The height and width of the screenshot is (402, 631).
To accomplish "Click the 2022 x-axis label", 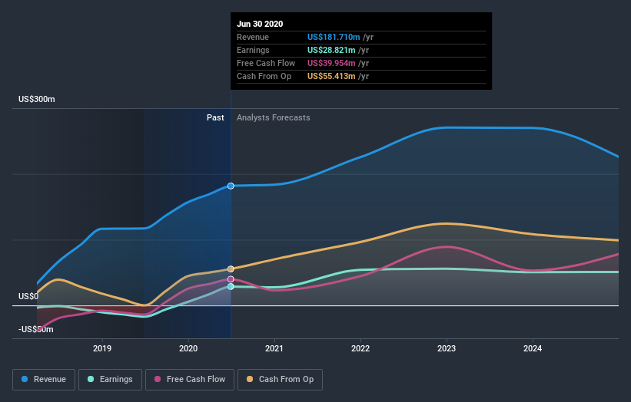I will click(360, 348).
